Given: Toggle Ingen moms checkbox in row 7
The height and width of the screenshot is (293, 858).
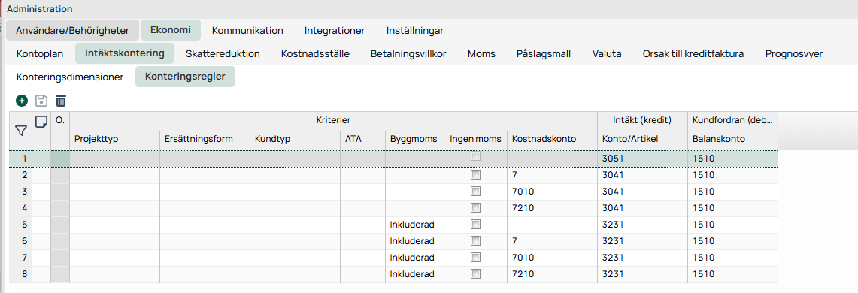Looking at the screenshot, I should pos(475,258).
